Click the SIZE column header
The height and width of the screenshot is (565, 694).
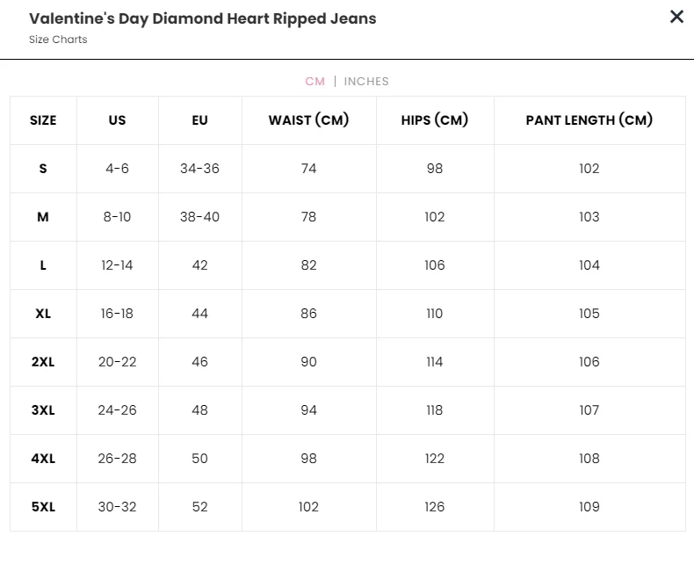click(43, 120)
